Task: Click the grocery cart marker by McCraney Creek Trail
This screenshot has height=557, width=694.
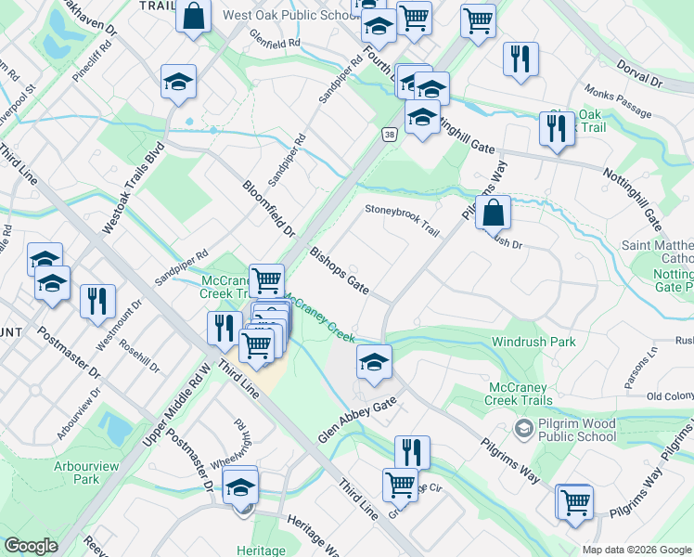Action: click(x=267, y=282)
